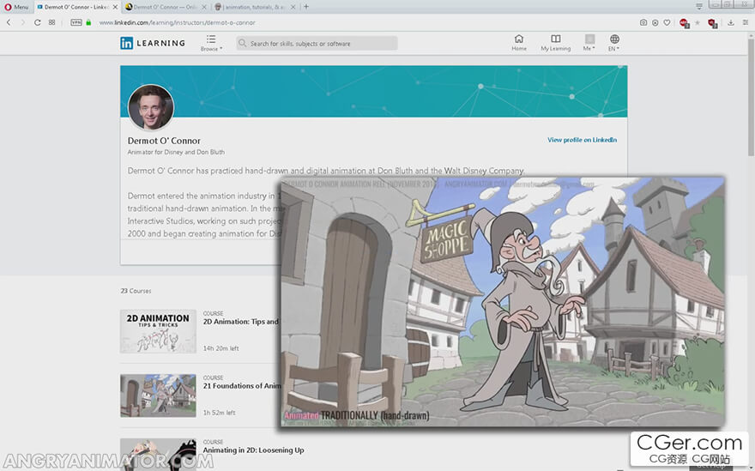The height and width of the screenshot is (471, 755).
Task: Open the first red adblock extension icon
Action: 685,23
